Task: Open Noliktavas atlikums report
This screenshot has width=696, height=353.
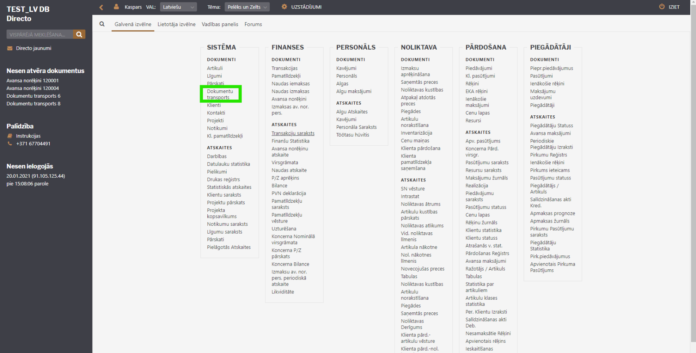Action: pos(422,226)
